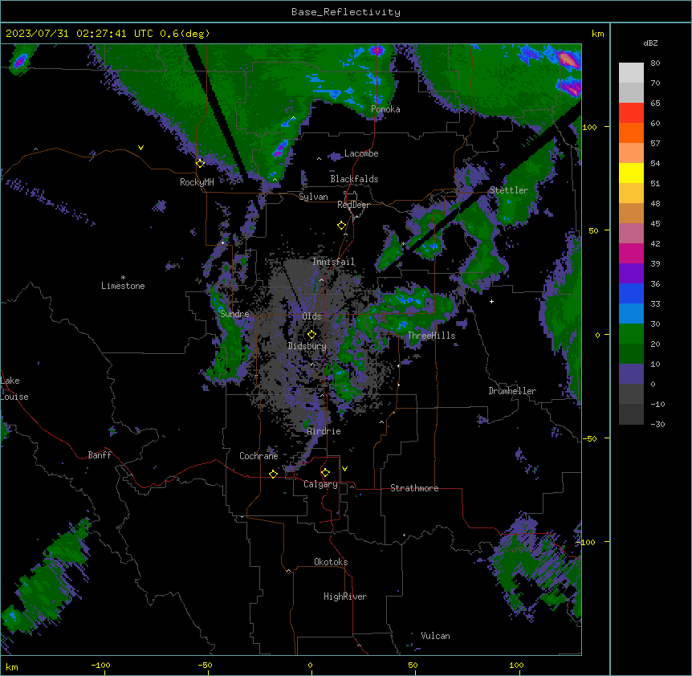Click the white plus marker west of Drumheller
The image size is (692, 676).
tap(491, 301)
